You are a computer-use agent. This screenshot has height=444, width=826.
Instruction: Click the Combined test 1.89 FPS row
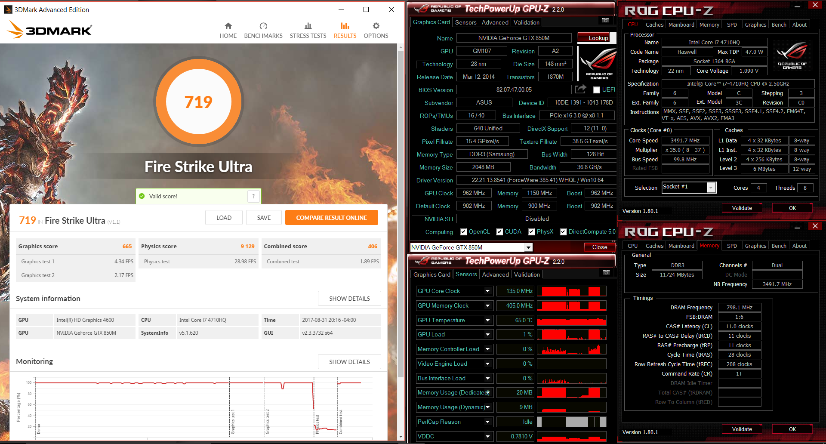pos(322,262)
